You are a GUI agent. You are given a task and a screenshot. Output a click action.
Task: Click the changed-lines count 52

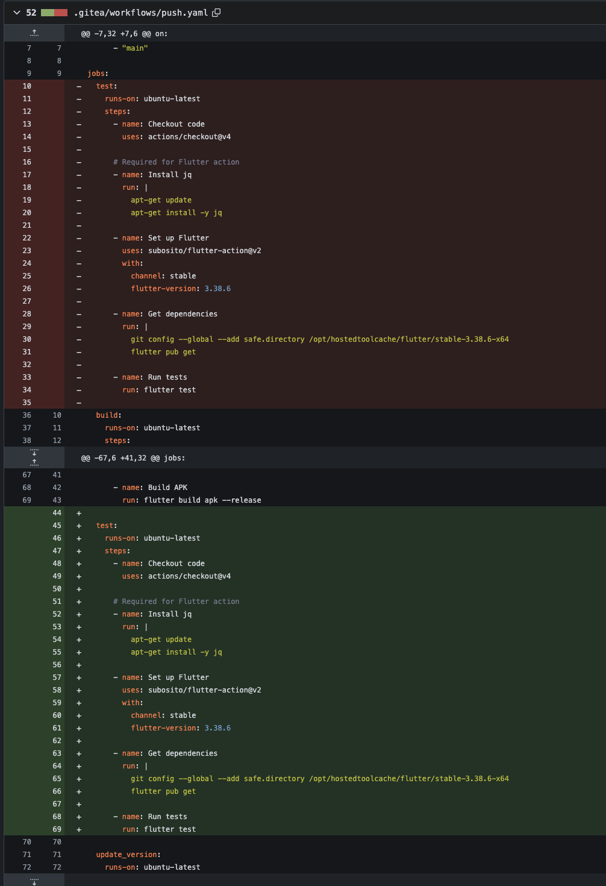click(x=31, y=13)
